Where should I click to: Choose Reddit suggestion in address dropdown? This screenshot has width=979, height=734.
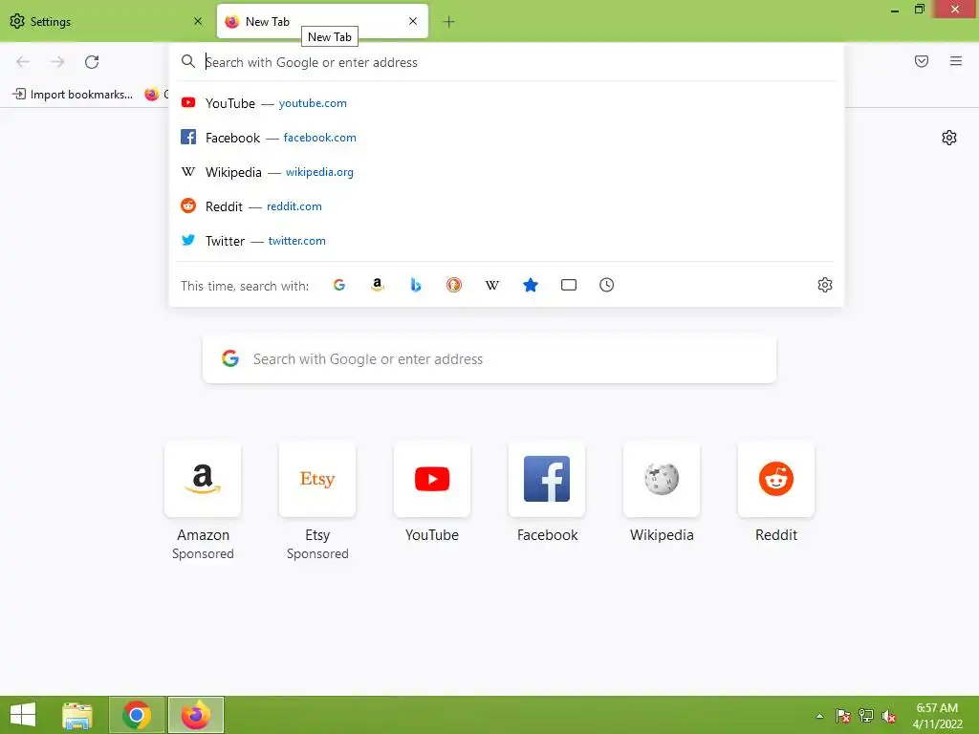(507, 206)
